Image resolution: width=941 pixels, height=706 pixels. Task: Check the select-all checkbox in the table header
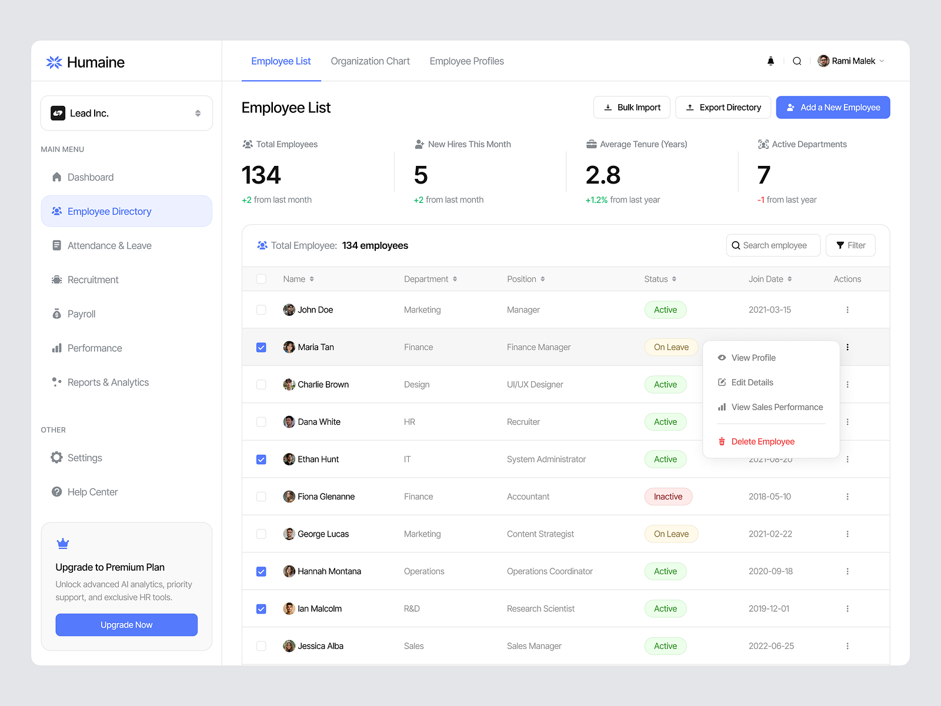pyautogui.click(x=261, y=278)
